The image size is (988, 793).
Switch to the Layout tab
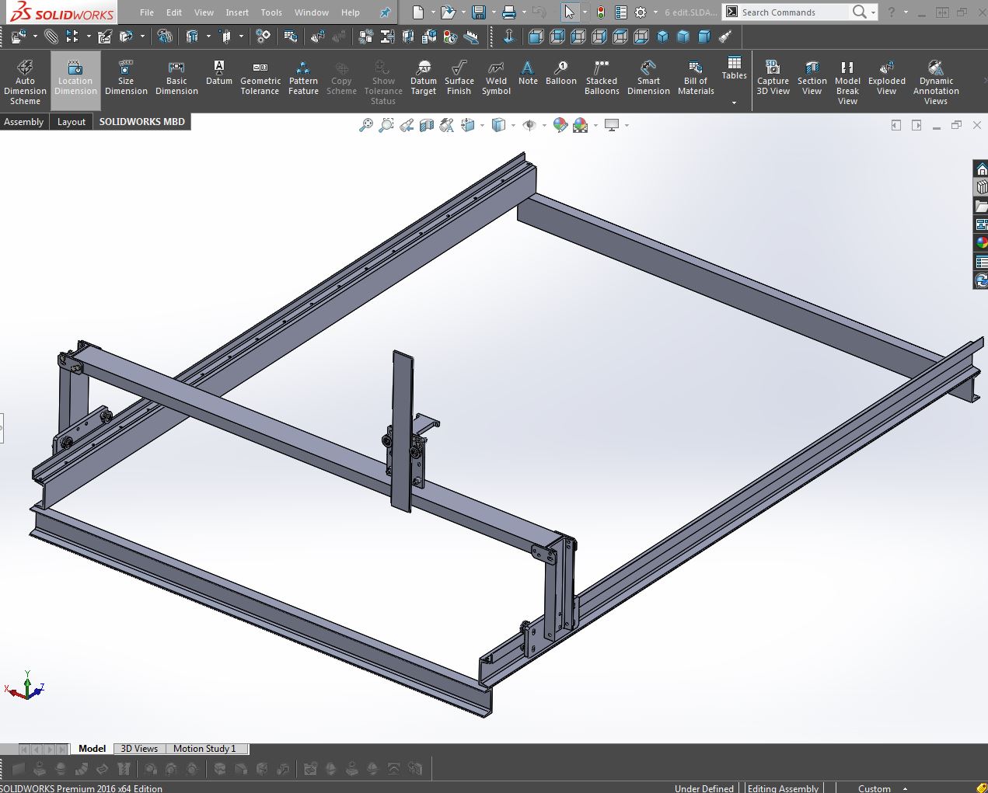tap(72, 122)
